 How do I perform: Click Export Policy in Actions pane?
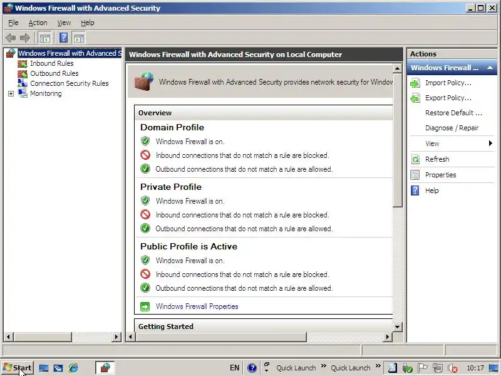pyautogui.click(x=448, y=98)
